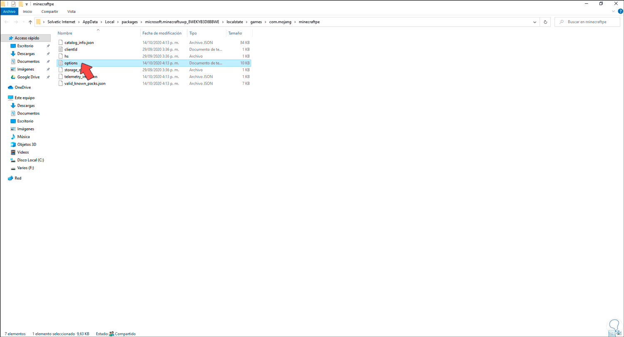The width and height of the screenshot is (624, 337).
Task: Open the Customize Quick Access Toolbar dropdown
Action: click(x=27, y=4)
